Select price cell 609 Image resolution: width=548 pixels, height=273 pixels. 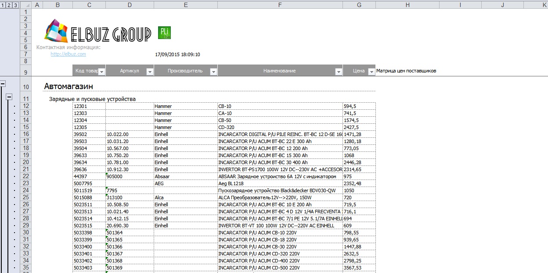point(359,226)
